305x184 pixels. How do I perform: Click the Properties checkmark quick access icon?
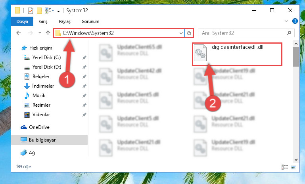click(31, 11)
